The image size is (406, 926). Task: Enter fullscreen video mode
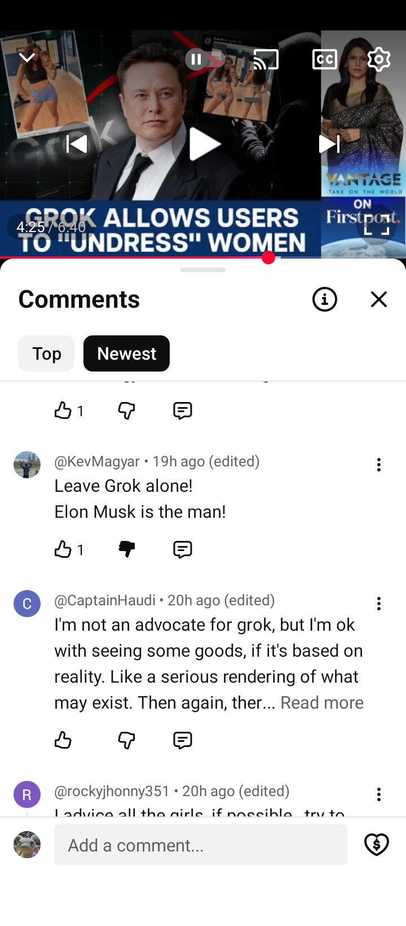tap(377, 225)
